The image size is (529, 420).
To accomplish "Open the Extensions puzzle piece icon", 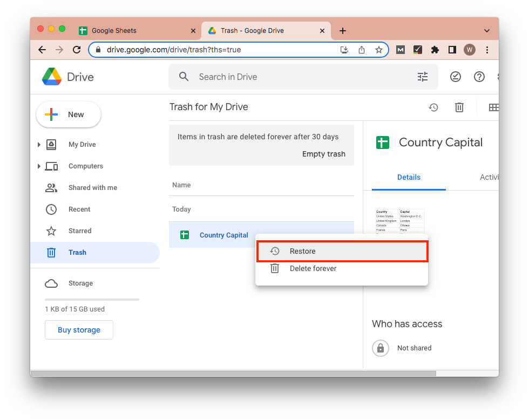I will (435, 49).
